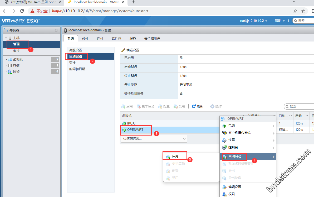Reload the page with refresh icon

[x=22, y=11]
